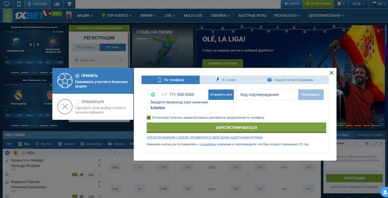Switch to Соцсети и мессенджеры tab
Viewport: 388px width, 198px height.
290,80
